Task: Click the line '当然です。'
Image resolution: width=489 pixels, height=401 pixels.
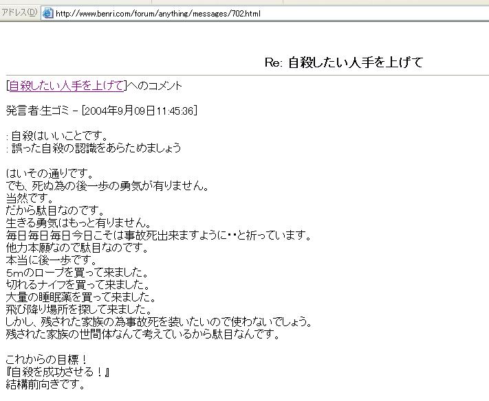Action: pyautogui.click(x=30, y=198)
